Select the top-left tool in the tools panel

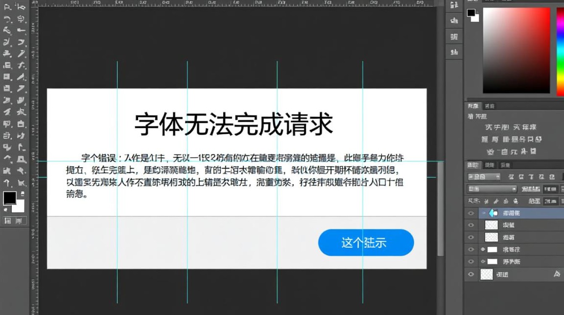(7, 7)
